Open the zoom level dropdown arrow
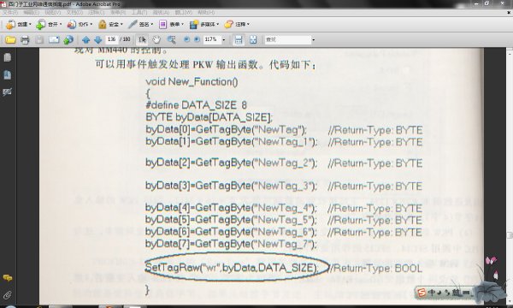The height and width of the screenshot is (308, 513). pyautogui.click(x=224, y=40)
